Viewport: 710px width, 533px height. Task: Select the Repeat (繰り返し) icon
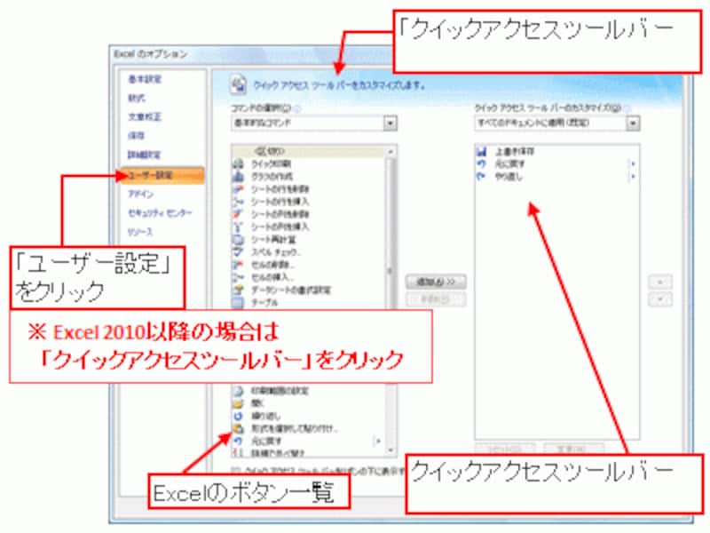tap(238, 416)
